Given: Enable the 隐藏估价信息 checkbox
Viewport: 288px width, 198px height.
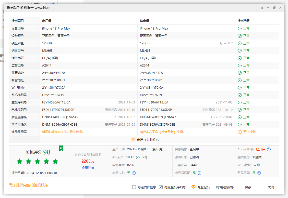Looking at the screenshot, I should coord(134,187).
